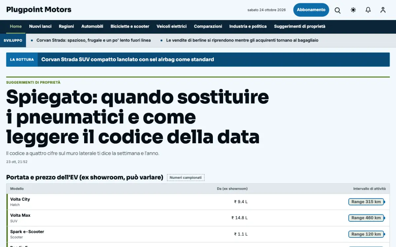
Task: Click the SVILUPPO ticker label
Action: pos(13,41)
